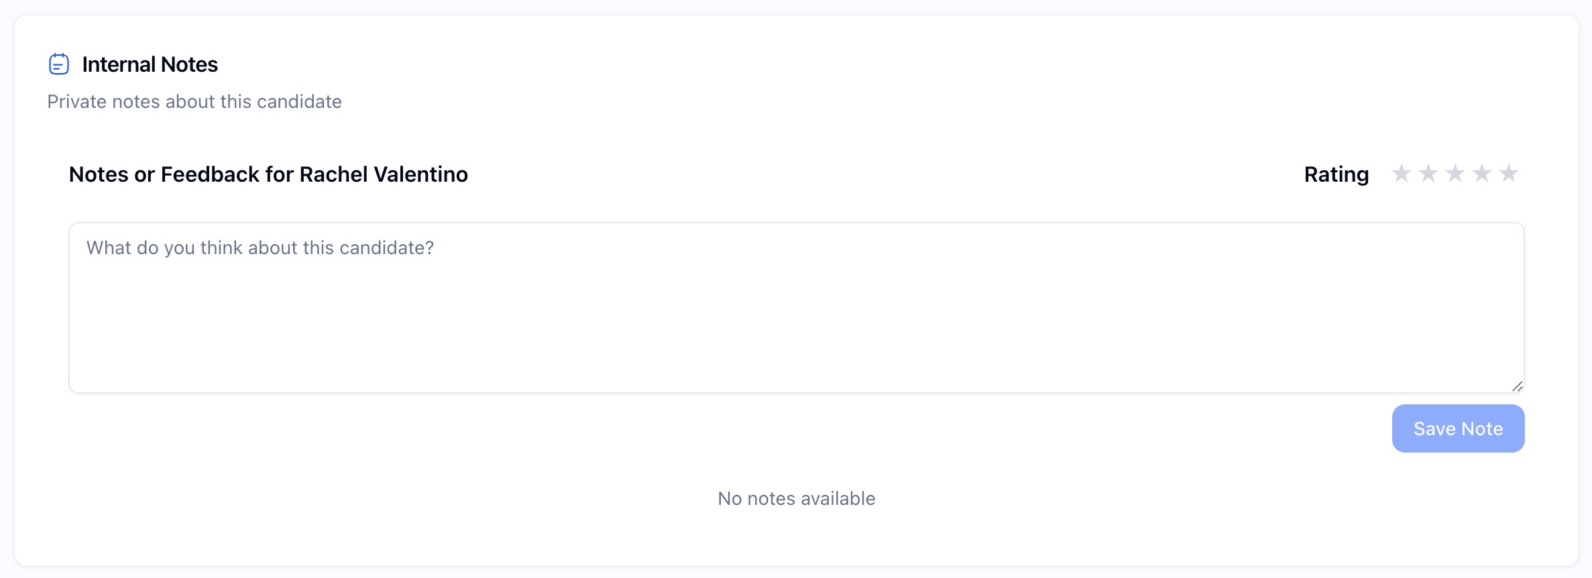The height and width of the screenshot is (578, 1592).
Task: Set rating to two stars
Action: point(1428,174)
